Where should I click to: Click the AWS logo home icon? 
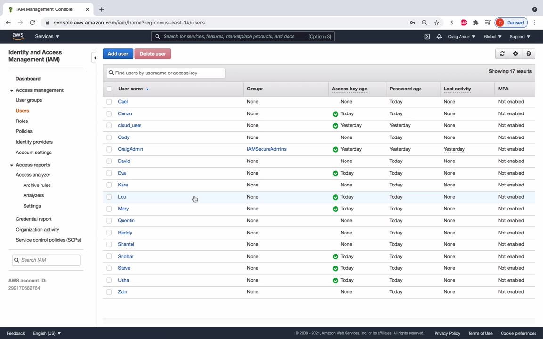pyautogui.click(x=18, y=36)
